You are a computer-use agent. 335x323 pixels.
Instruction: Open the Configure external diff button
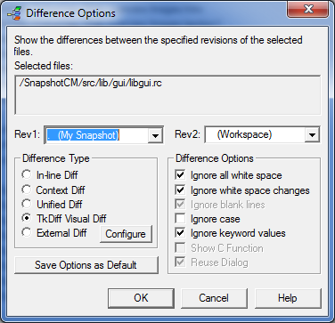click(x=126, y=234)
